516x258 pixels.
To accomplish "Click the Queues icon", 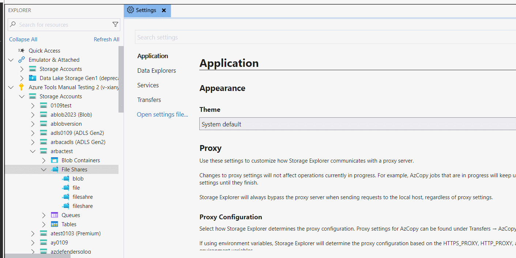I will point(54,215).
